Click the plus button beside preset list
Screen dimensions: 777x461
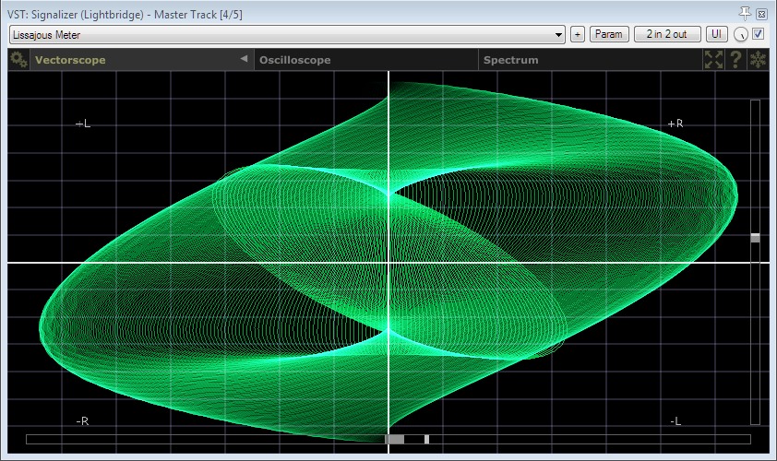[577, 34]
